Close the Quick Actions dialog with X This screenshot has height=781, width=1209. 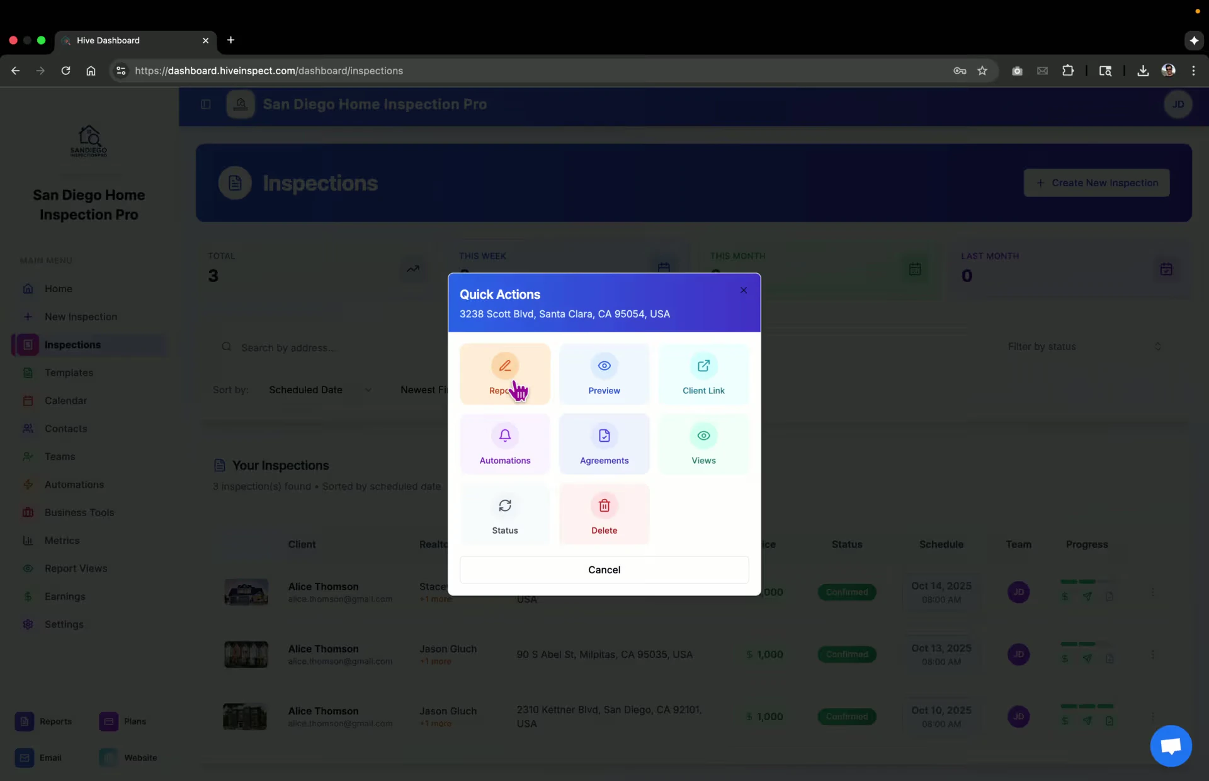[x=744, y=290]
